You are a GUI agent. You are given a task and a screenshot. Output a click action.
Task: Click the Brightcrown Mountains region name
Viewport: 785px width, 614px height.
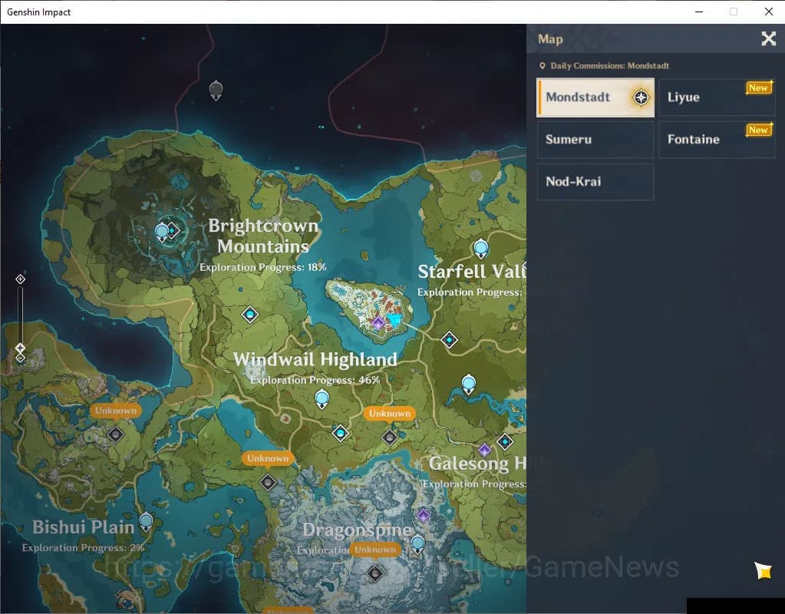(263, 236)
